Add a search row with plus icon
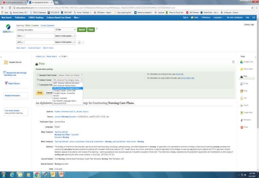Image resolution: width=259 pixels, height=178 pixels. pos(79,43)
